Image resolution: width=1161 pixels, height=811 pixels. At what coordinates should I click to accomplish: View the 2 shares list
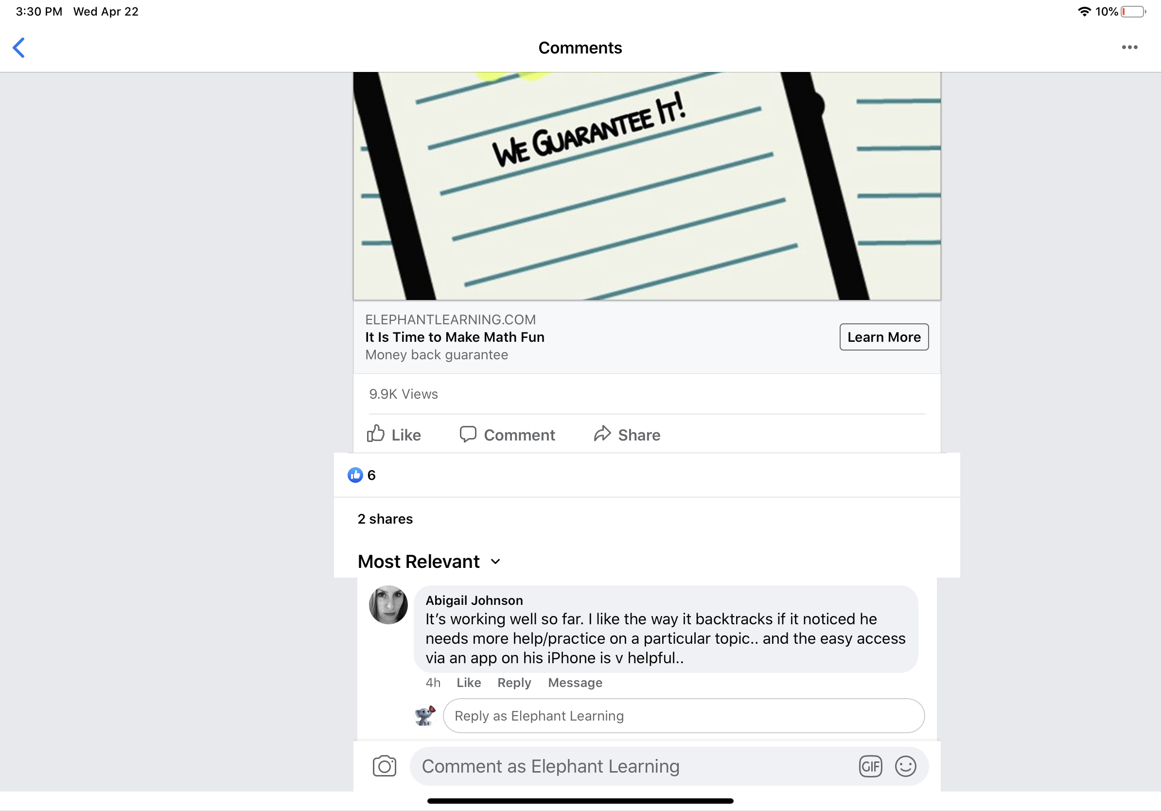[385, 519]
